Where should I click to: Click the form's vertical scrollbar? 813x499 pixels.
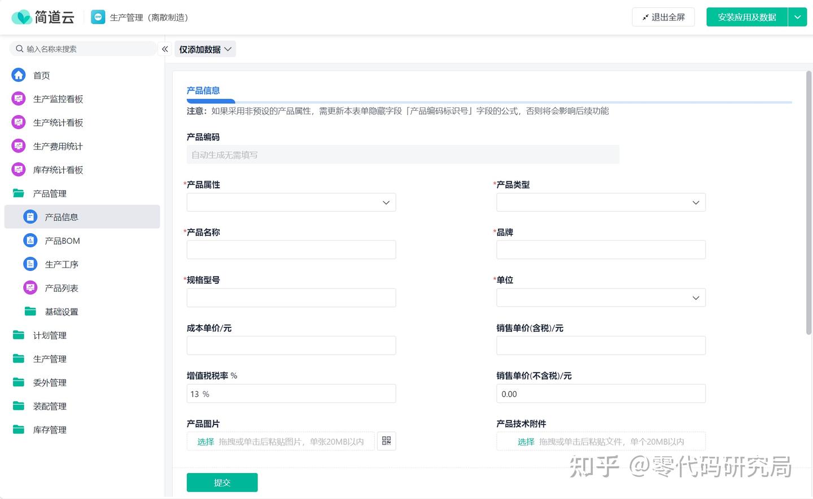coord(808,203)
